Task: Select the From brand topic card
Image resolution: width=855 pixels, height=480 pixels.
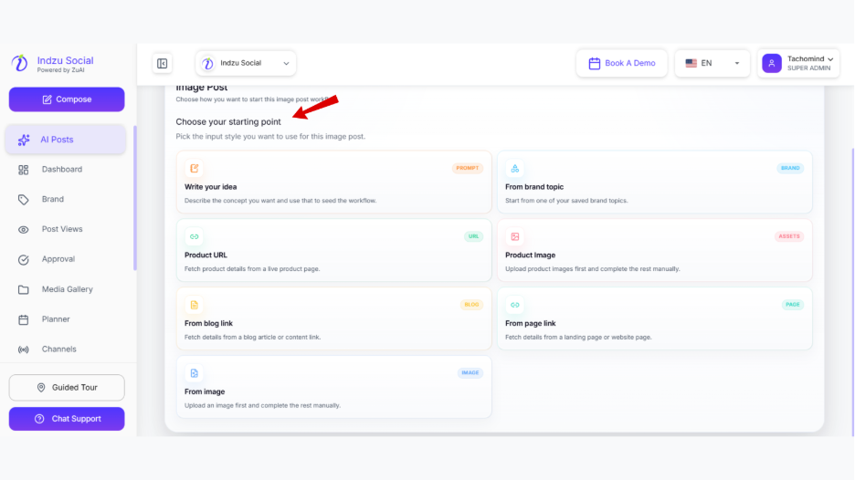Action: (654, 182)
